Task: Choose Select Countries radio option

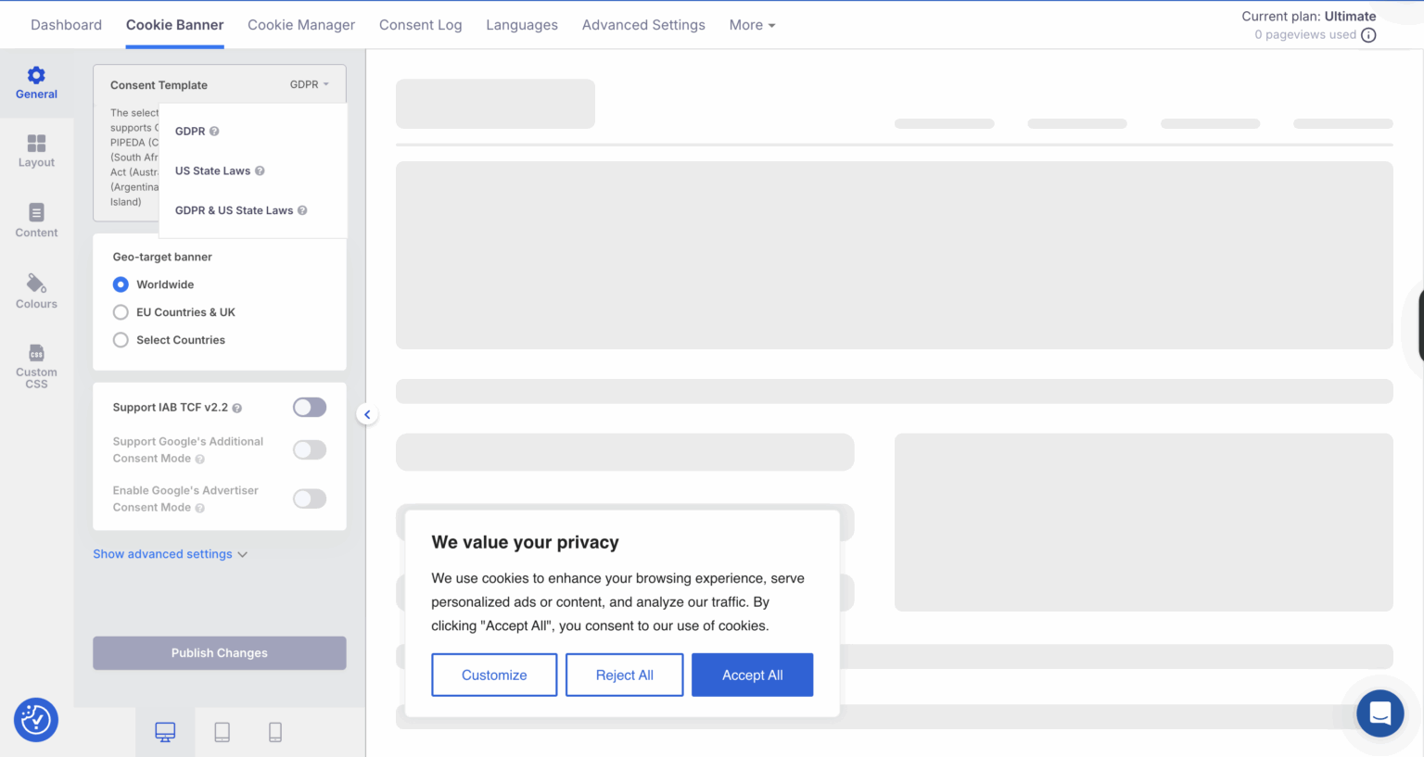Action: (x=121, y=340)
